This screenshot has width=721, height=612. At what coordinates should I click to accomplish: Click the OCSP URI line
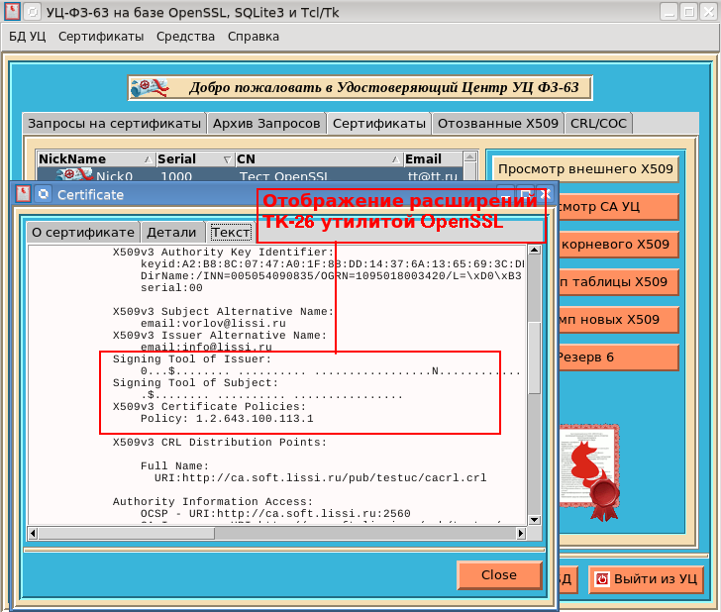click(275, 514)
